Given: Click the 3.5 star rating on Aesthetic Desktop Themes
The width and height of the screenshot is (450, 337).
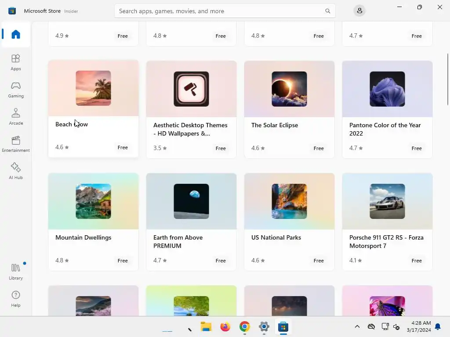Looking at the screenshot, I should (x=160, y=148).
